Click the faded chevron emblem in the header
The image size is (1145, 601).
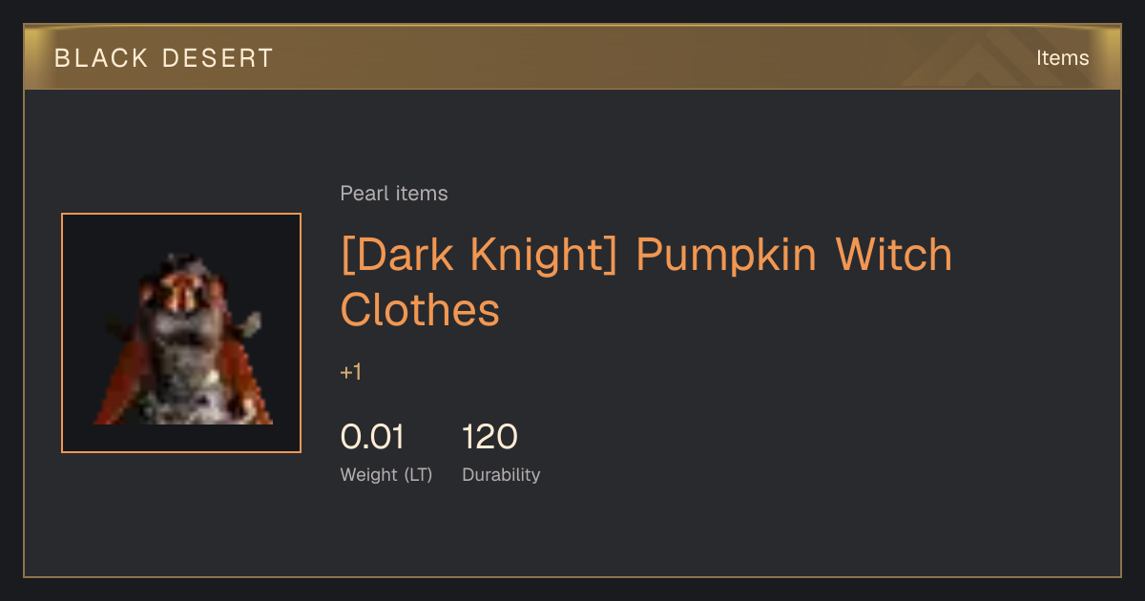point(983,59)
